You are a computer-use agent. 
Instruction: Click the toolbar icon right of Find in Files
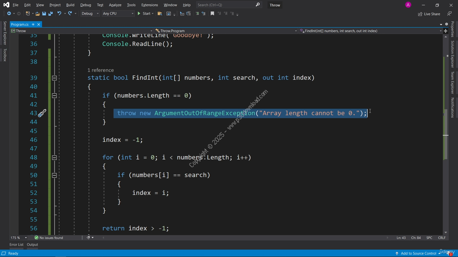point(169,14)
